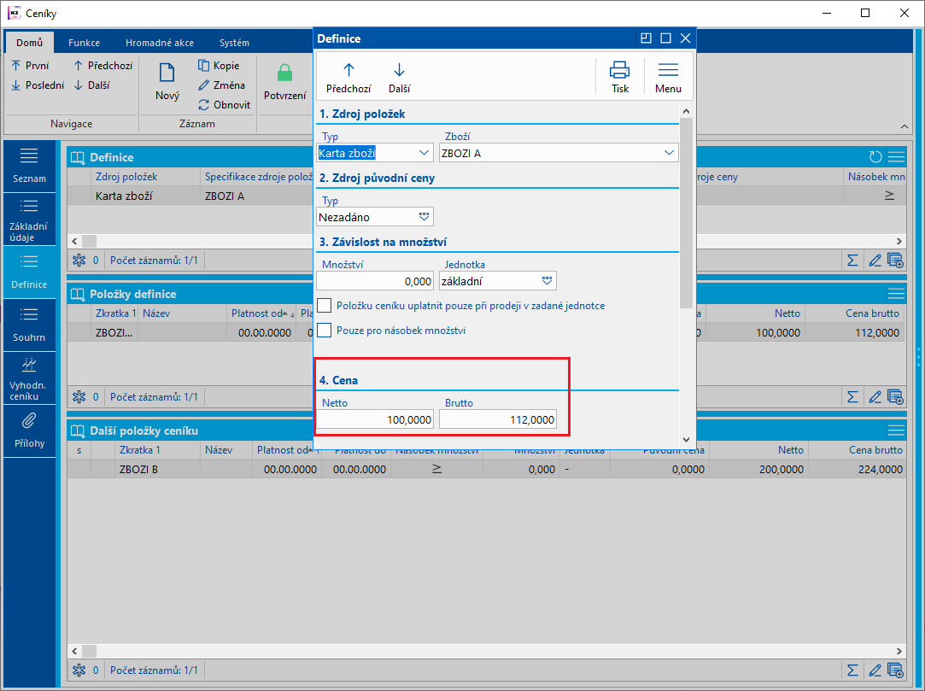Image resolution: width=925 pixels, height=691 pixels.
Task: Print with Tisk in Definice dialog
Action: [x=620, y=78]
